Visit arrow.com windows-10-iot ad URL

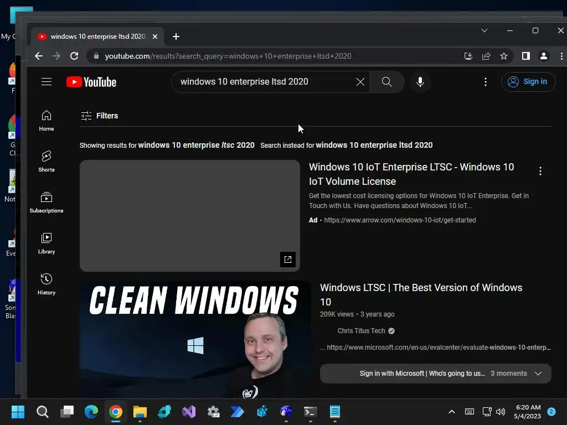(400, 220)
